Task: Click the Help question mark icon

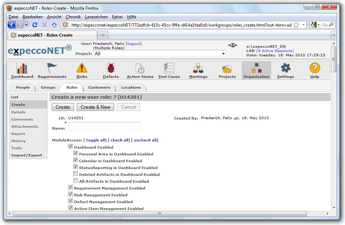Action: [x=314, y=68]
